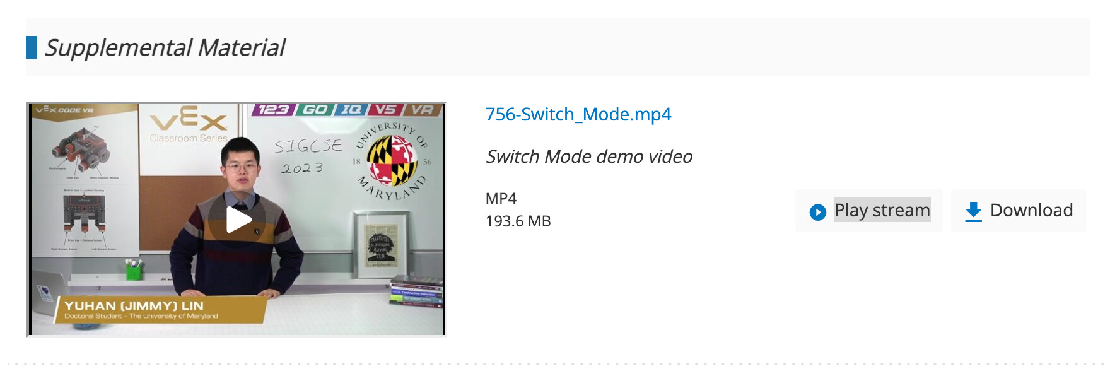Image resolution: width=1110 pixels, height=376 pixels.
Task: Click the IQ label in the video banner
Action: point(351,110)
